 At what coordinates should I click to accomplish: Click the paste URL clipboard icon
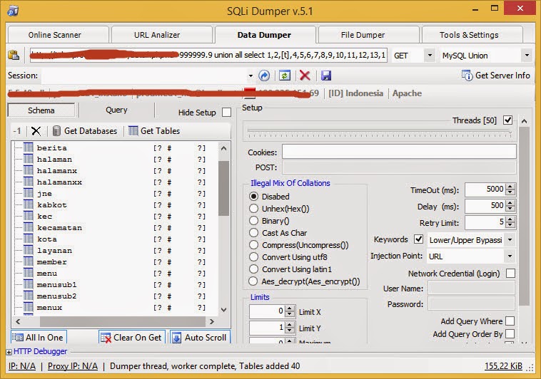point(14,55)
